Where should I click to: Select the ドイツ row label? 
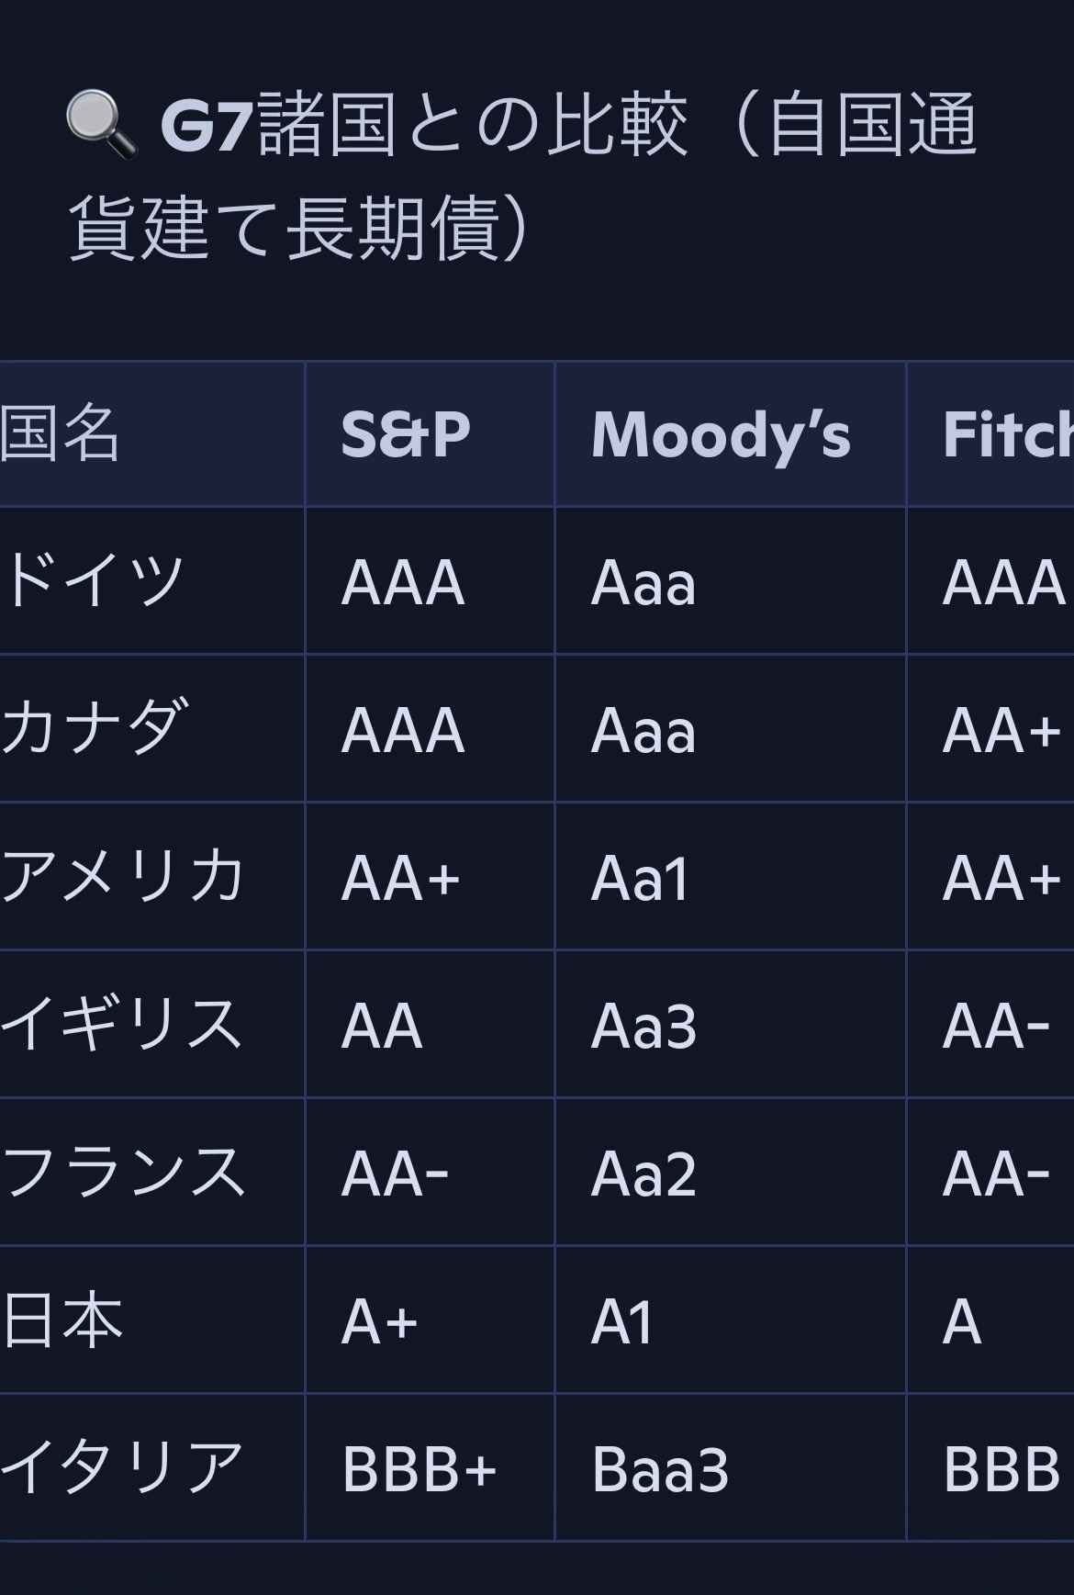tap(94, 581)
